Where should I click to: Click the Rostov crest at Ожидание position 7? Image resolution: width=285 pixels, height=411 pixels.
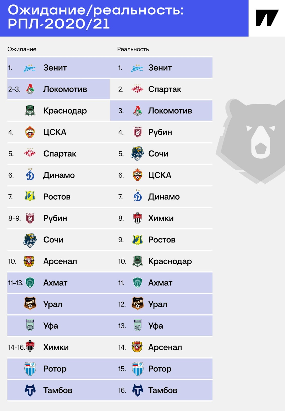tap(30, 196)
